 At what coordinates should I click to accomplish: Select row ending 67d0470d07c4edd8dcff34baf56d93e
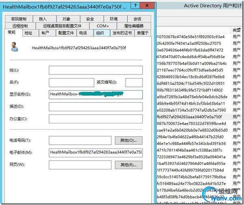click(x=199, y=57)
